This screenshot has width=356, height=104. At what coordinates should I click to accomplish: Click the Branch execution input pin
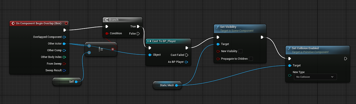[107, 27]
